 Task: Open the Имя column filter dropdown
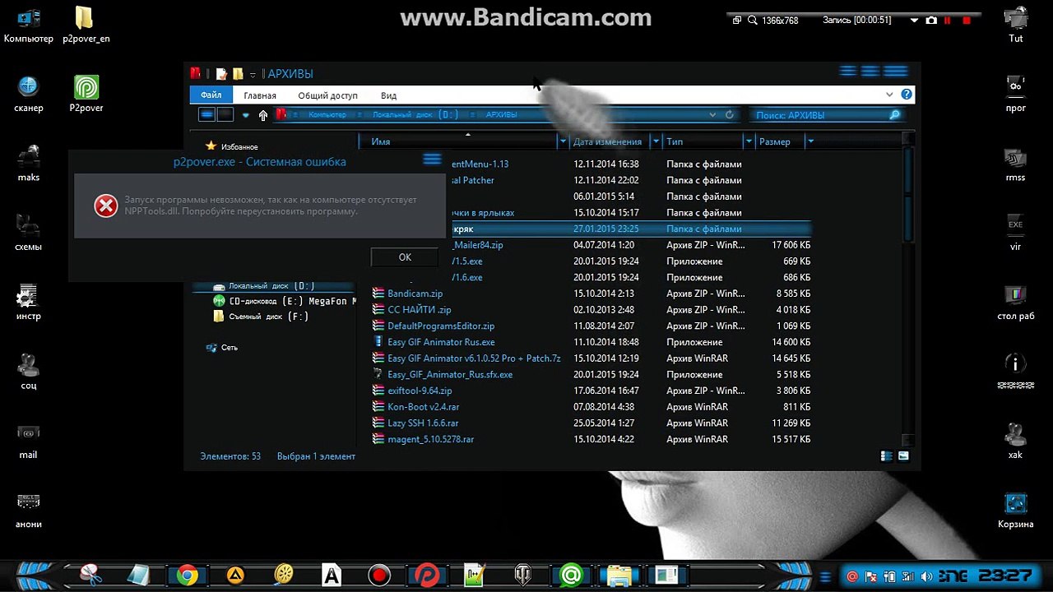coord(564,141)
